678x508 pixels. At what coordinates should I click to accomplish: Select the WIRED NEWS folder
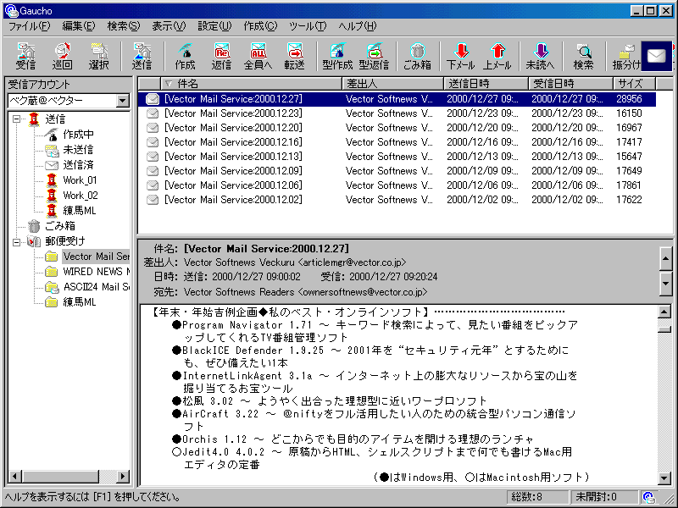coord(96,272)
